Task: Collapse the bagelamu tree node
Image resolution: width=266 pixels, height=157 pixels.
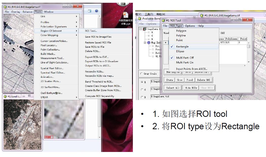Action: click(x=141, y=29)
